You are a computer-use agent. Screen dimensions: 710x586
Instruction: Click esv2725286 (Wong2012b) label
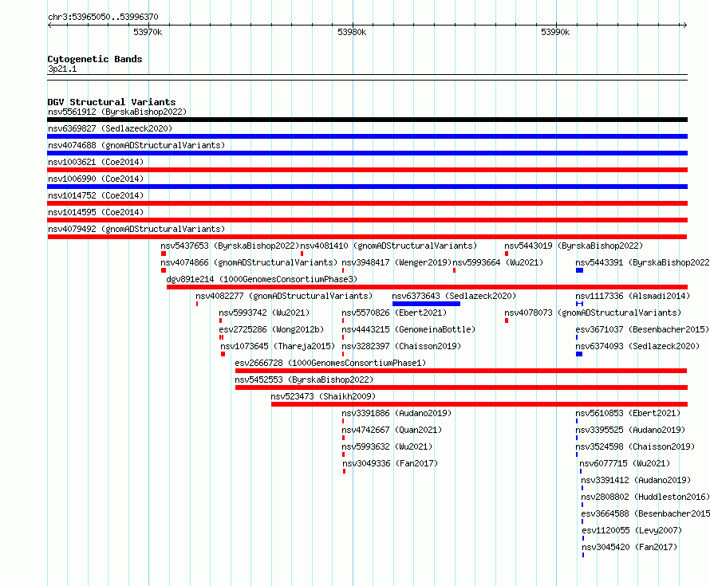[271, 329]
